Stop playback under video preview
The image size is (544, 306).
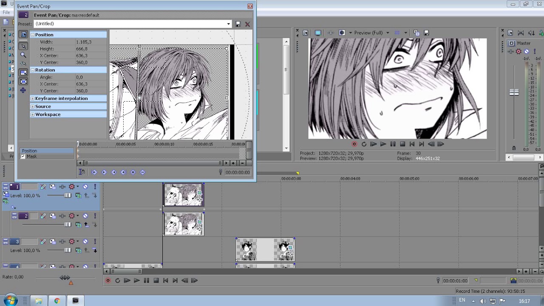click(x=402, y=144)
